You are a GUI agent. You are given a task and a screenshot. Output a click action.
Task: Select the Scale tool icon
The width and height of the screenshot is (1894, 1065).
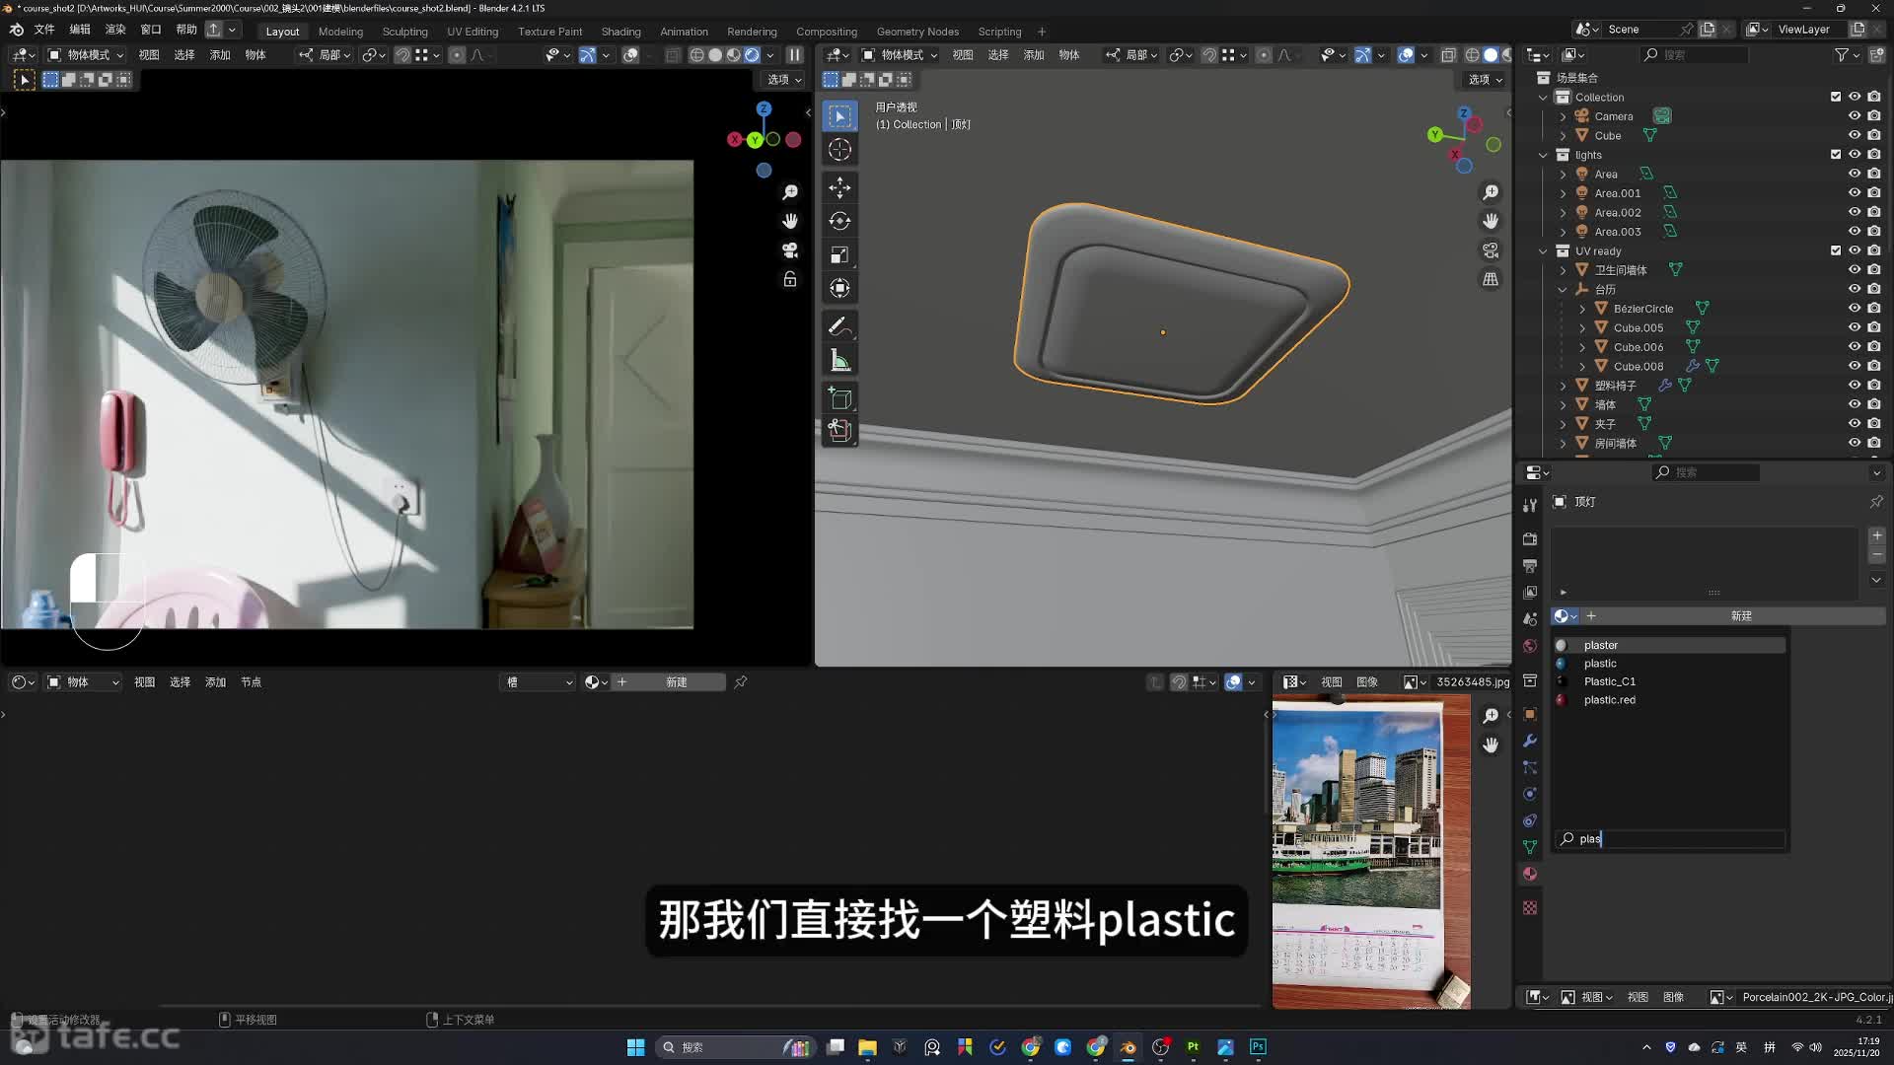click(839, 255)
